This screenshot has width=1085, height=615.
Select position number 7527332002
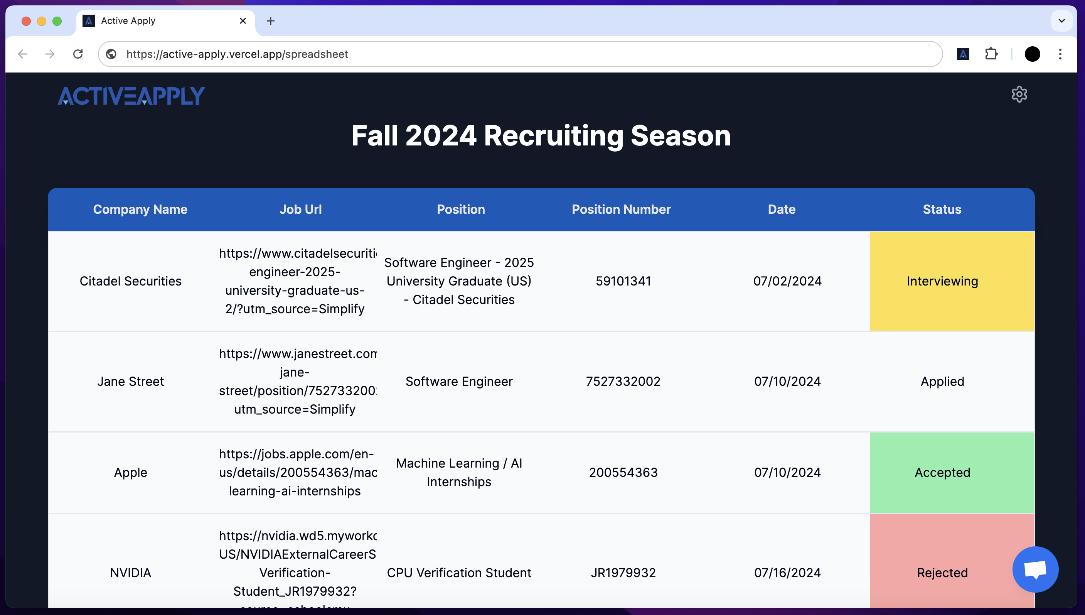(x=623, y=382)
